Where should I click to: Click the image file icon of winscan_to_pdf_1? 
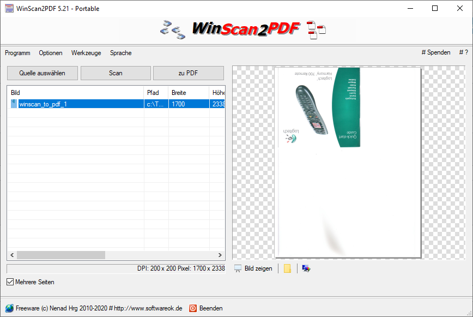tap(14, 104)
